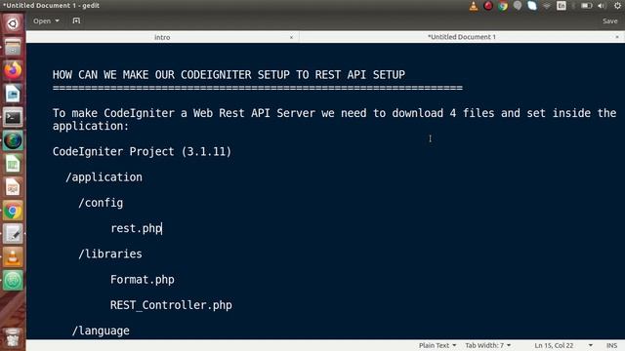Open Terminal from the dock
The image size is (625, 351).
13,117
